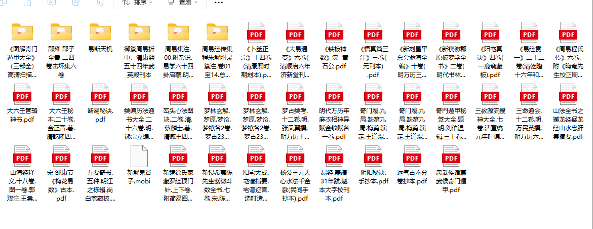The height and width of the screenshot is (229, 593).
Task: Click file name 阳宅大成.宅谱指要
Action: [257, 185]
